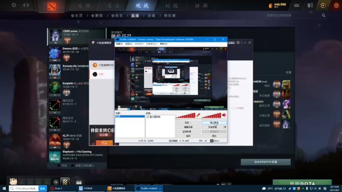Switch to Dota 2 taskbar item

point(62,189)
